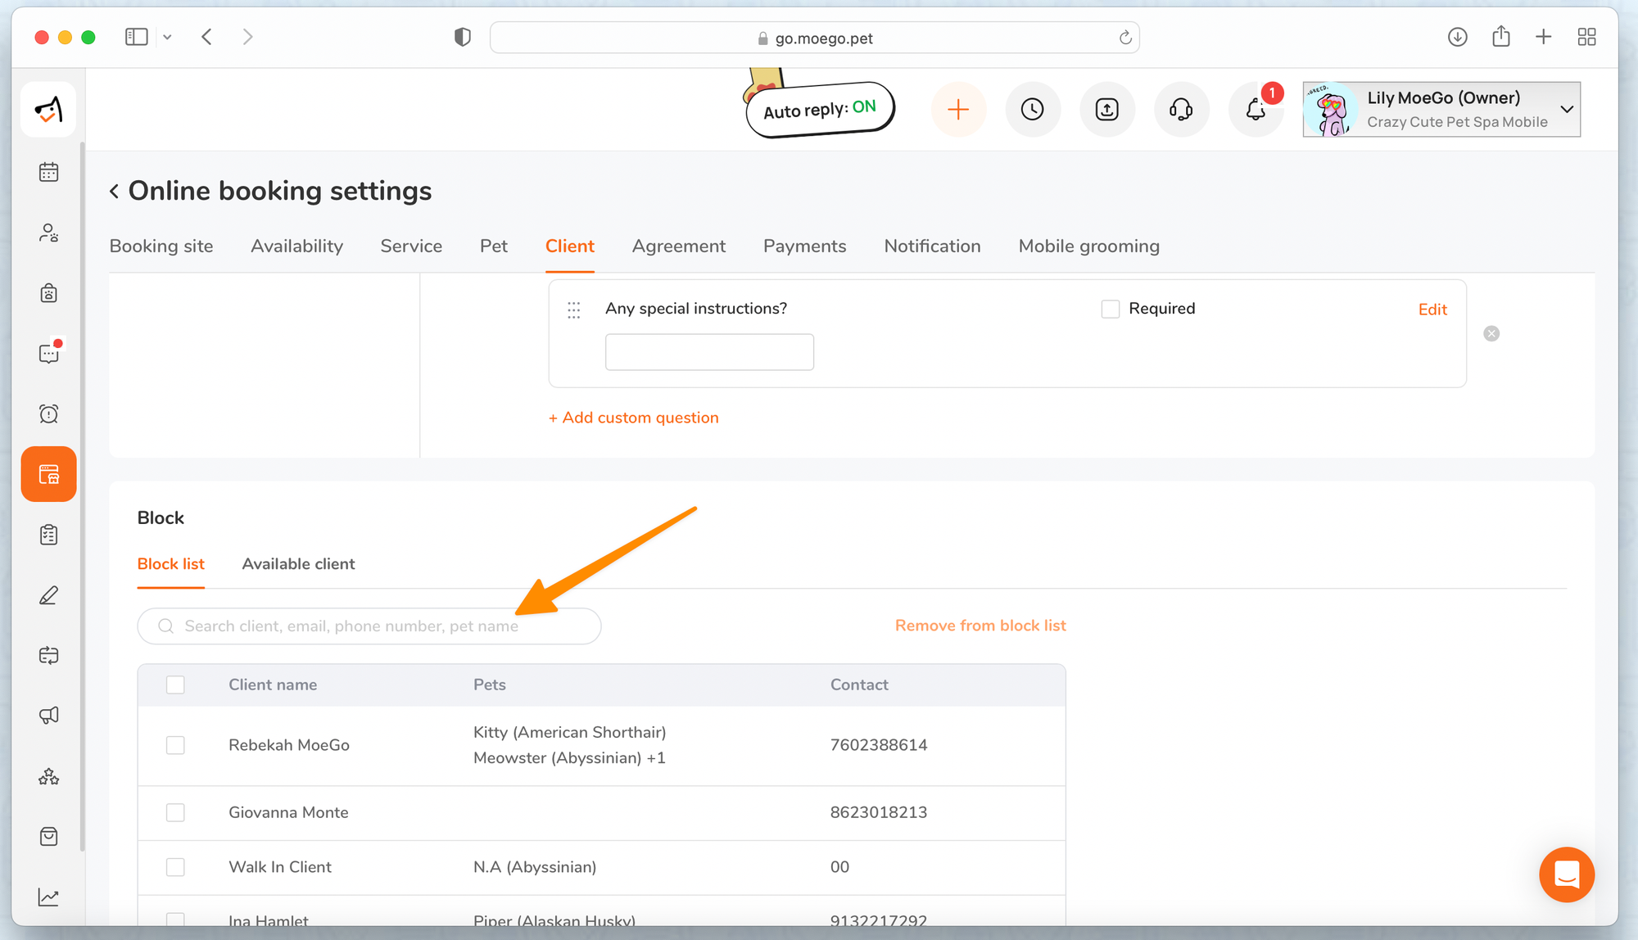Open Safari sidebar options chevron

167,37
